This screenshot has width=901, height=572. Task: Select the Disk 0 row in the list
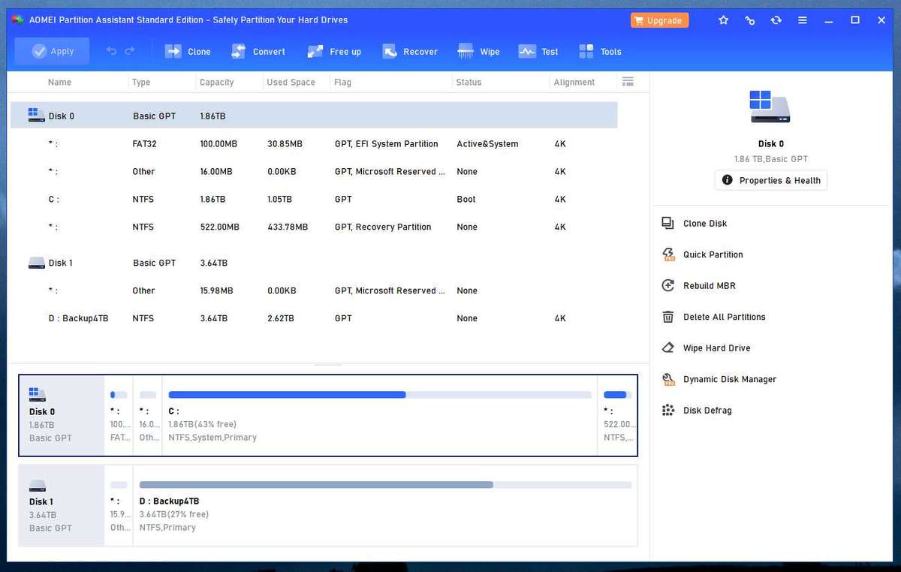click(314, 116)
